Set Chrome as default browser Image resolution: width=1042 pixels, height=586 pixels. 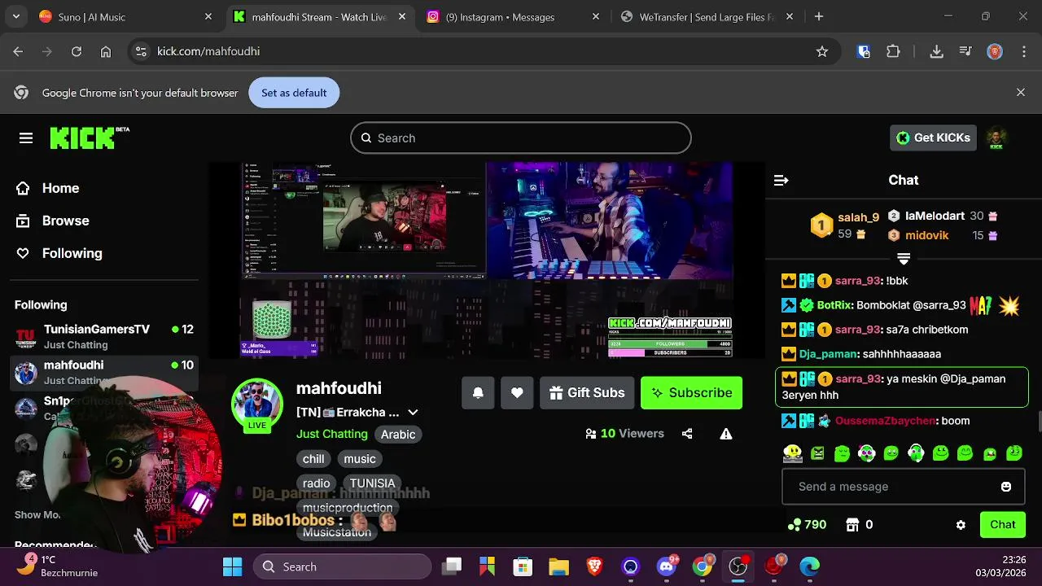click(294, 93)
